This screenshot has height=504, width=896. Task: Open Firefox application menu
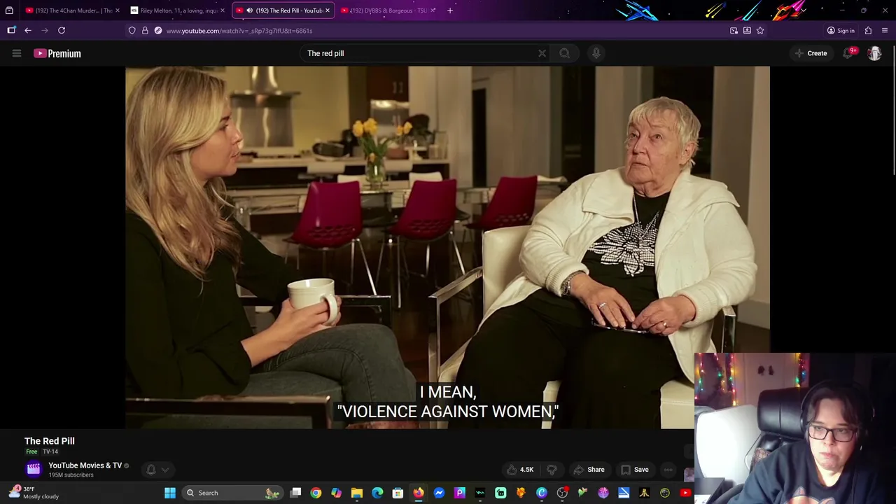[885, 31]
